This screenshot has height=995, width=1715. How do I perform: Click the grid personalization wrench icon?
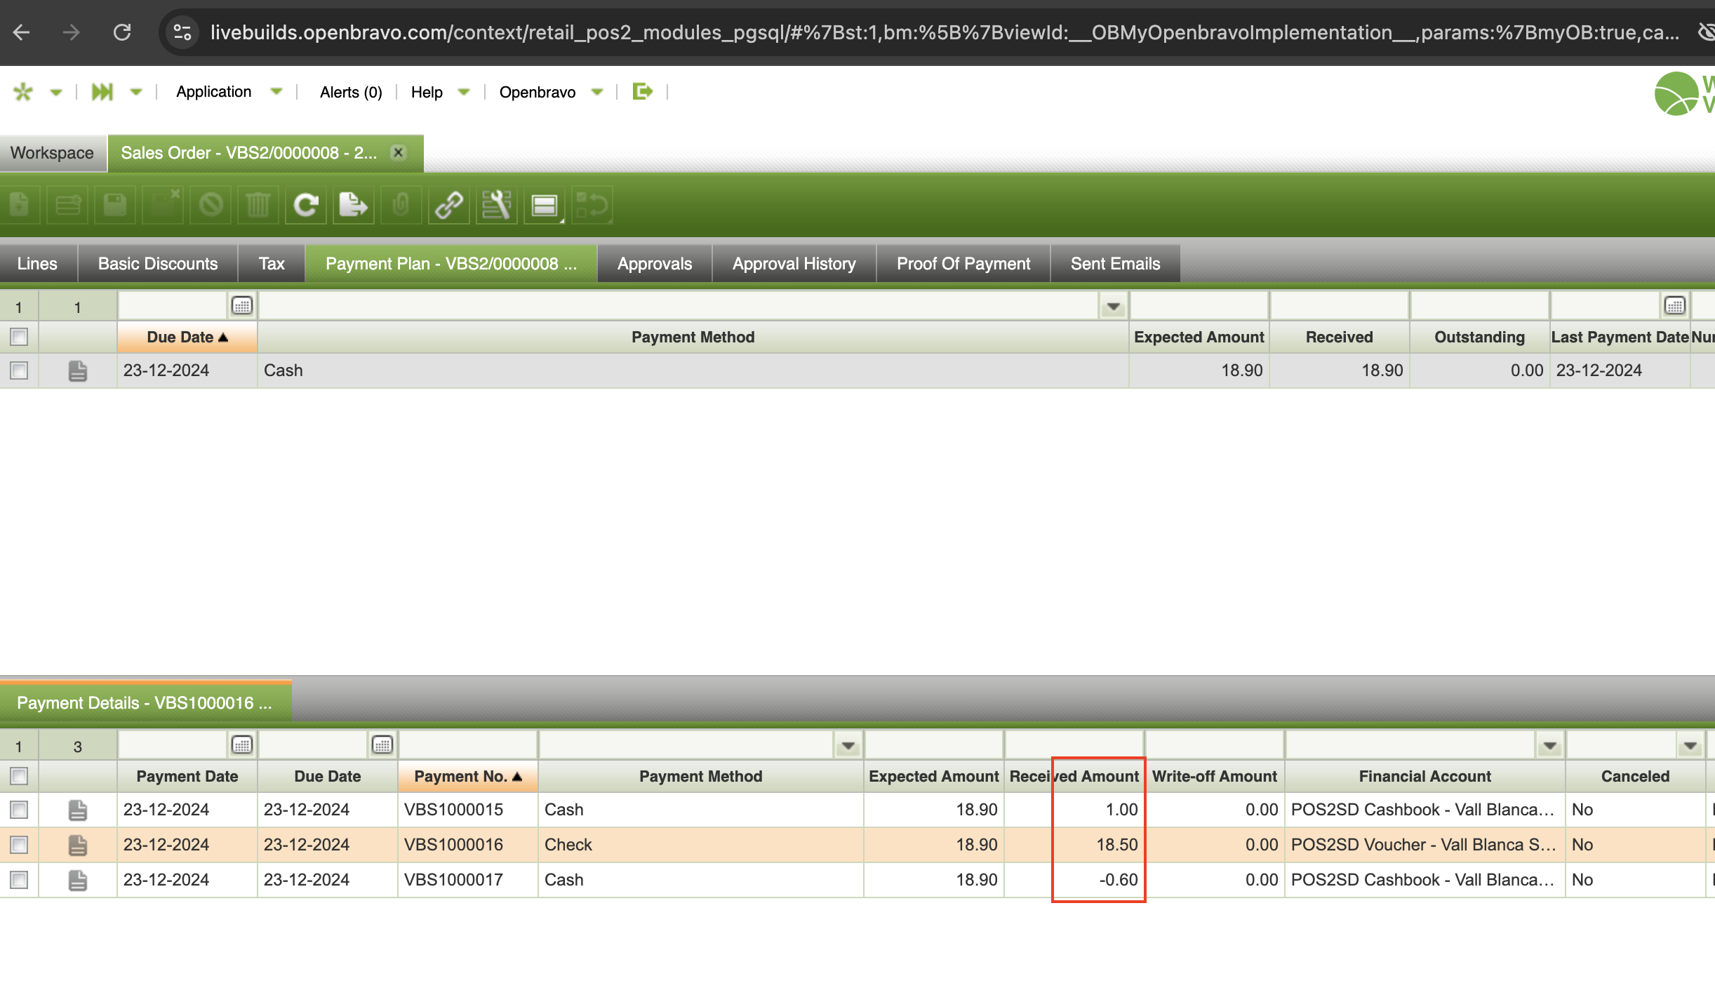tap(496, 206)
